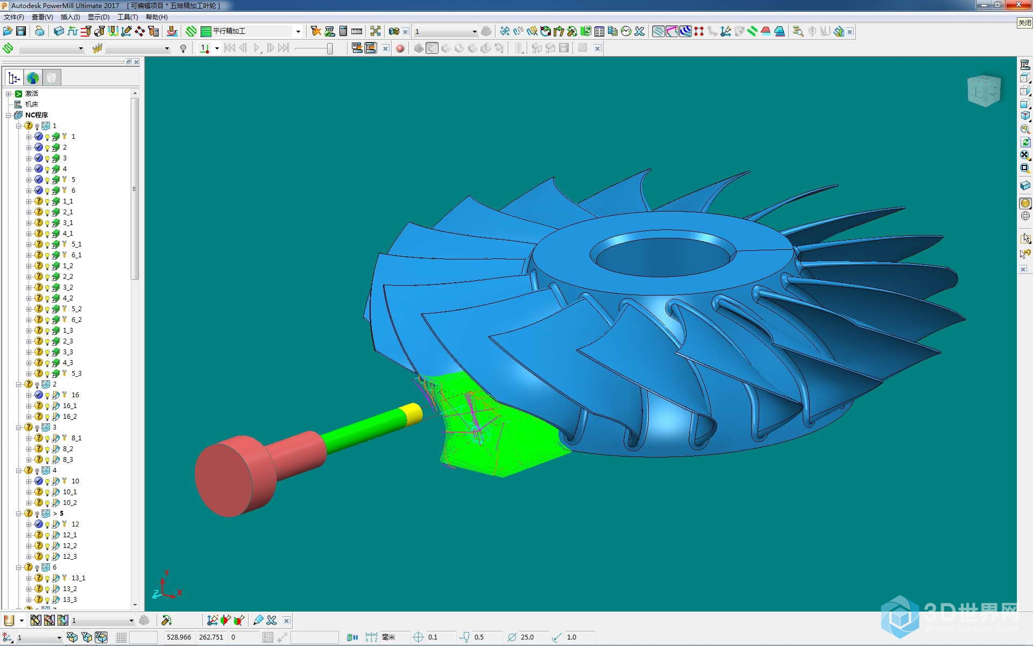Screen dimensions: 1033x646
Task: Click the wireframe globe view icon
Action: click(x=1025, y=216)
